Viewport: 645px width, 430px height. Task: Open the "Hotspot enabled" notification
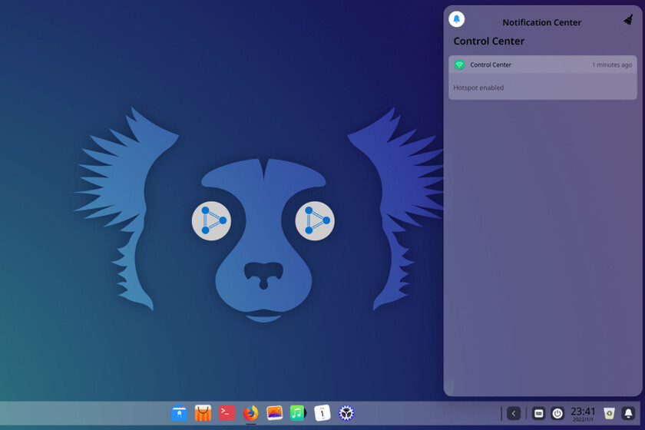coord(542,88)
